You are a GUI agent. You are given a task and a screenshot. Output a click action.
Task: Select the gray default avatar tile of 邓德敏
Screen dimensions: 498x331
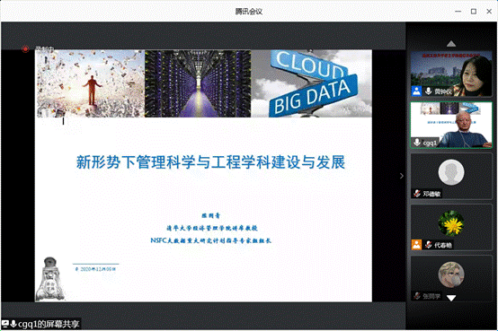pos(451,177)
